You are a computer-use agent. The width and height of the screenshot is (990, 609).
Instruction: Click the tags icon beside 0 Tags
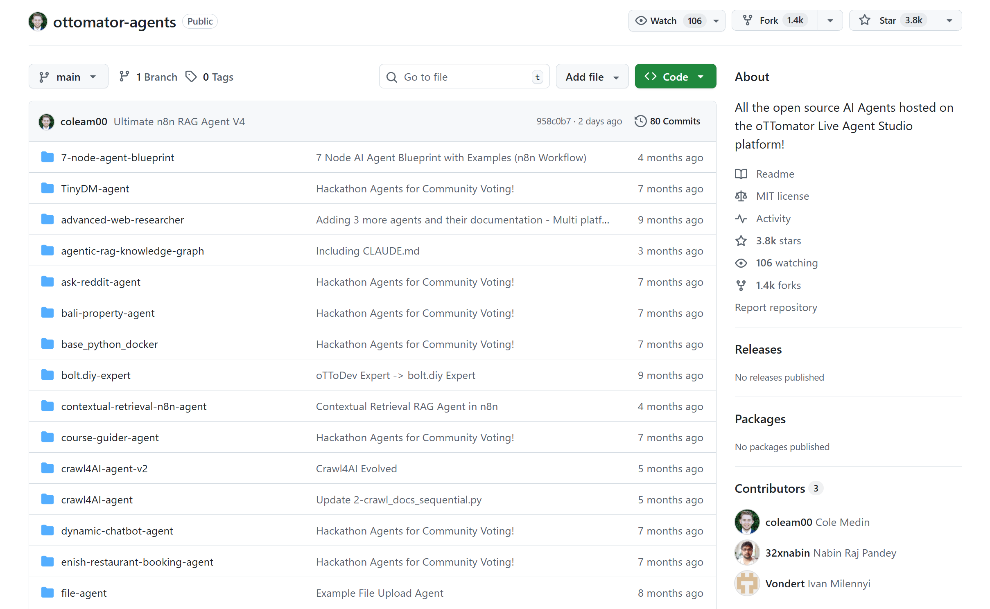click(191, 77)
